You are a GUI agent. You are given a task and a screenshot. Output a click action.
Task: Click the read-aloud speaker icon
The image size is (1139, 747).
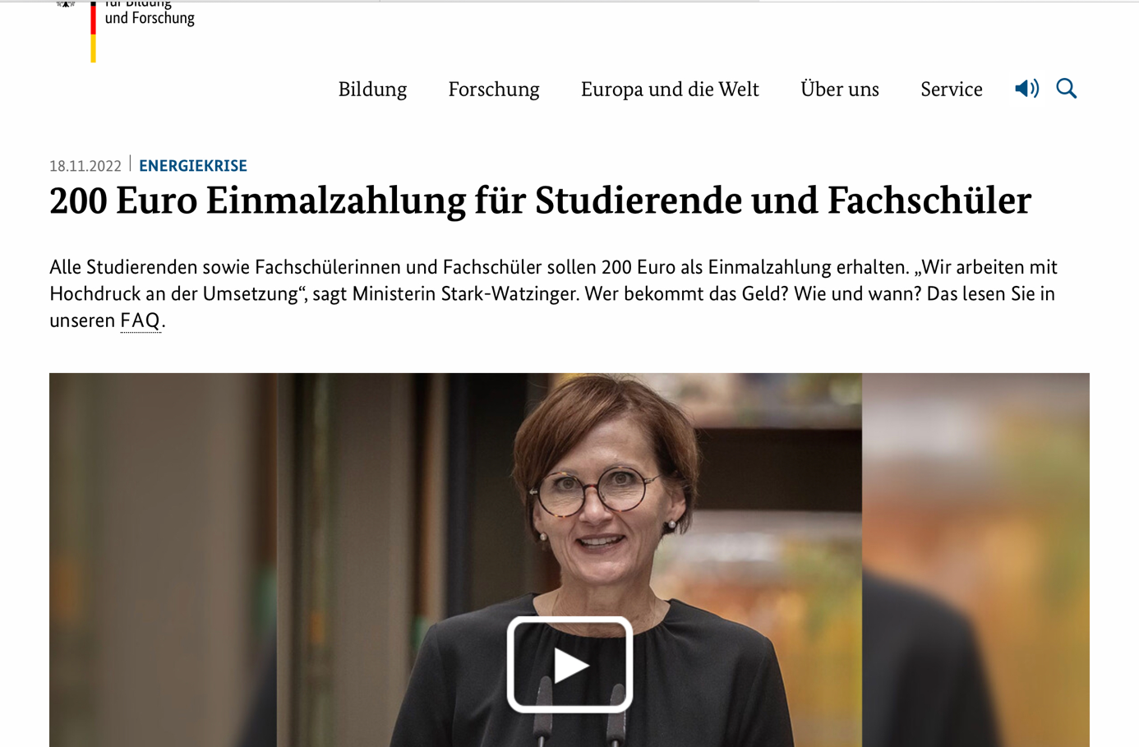point(1026,88)
